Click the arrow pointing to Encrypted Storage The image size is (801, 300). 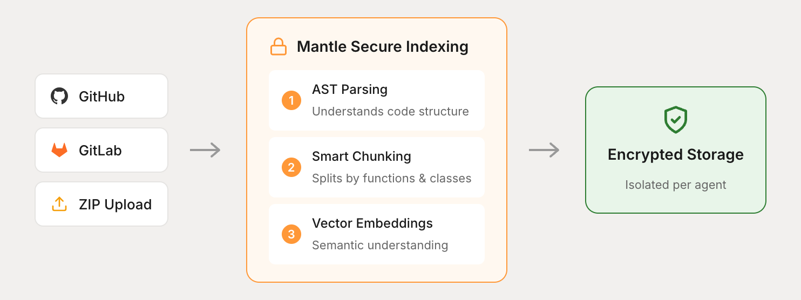pyautogui.click(x=544, y=150)
